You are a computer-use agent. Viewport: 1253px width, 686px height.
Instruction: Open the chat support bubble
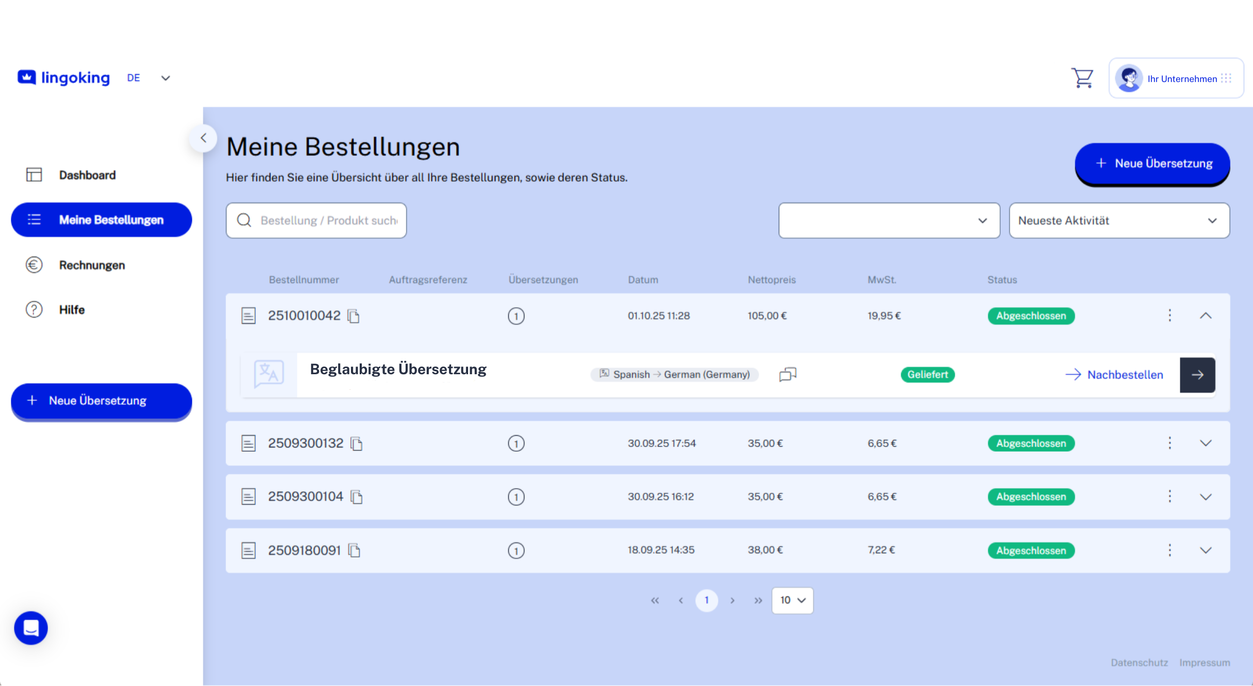[x=31, y=628]
